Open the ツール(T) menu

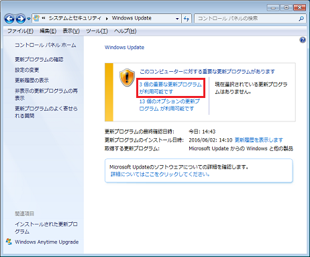coord(97,31)
